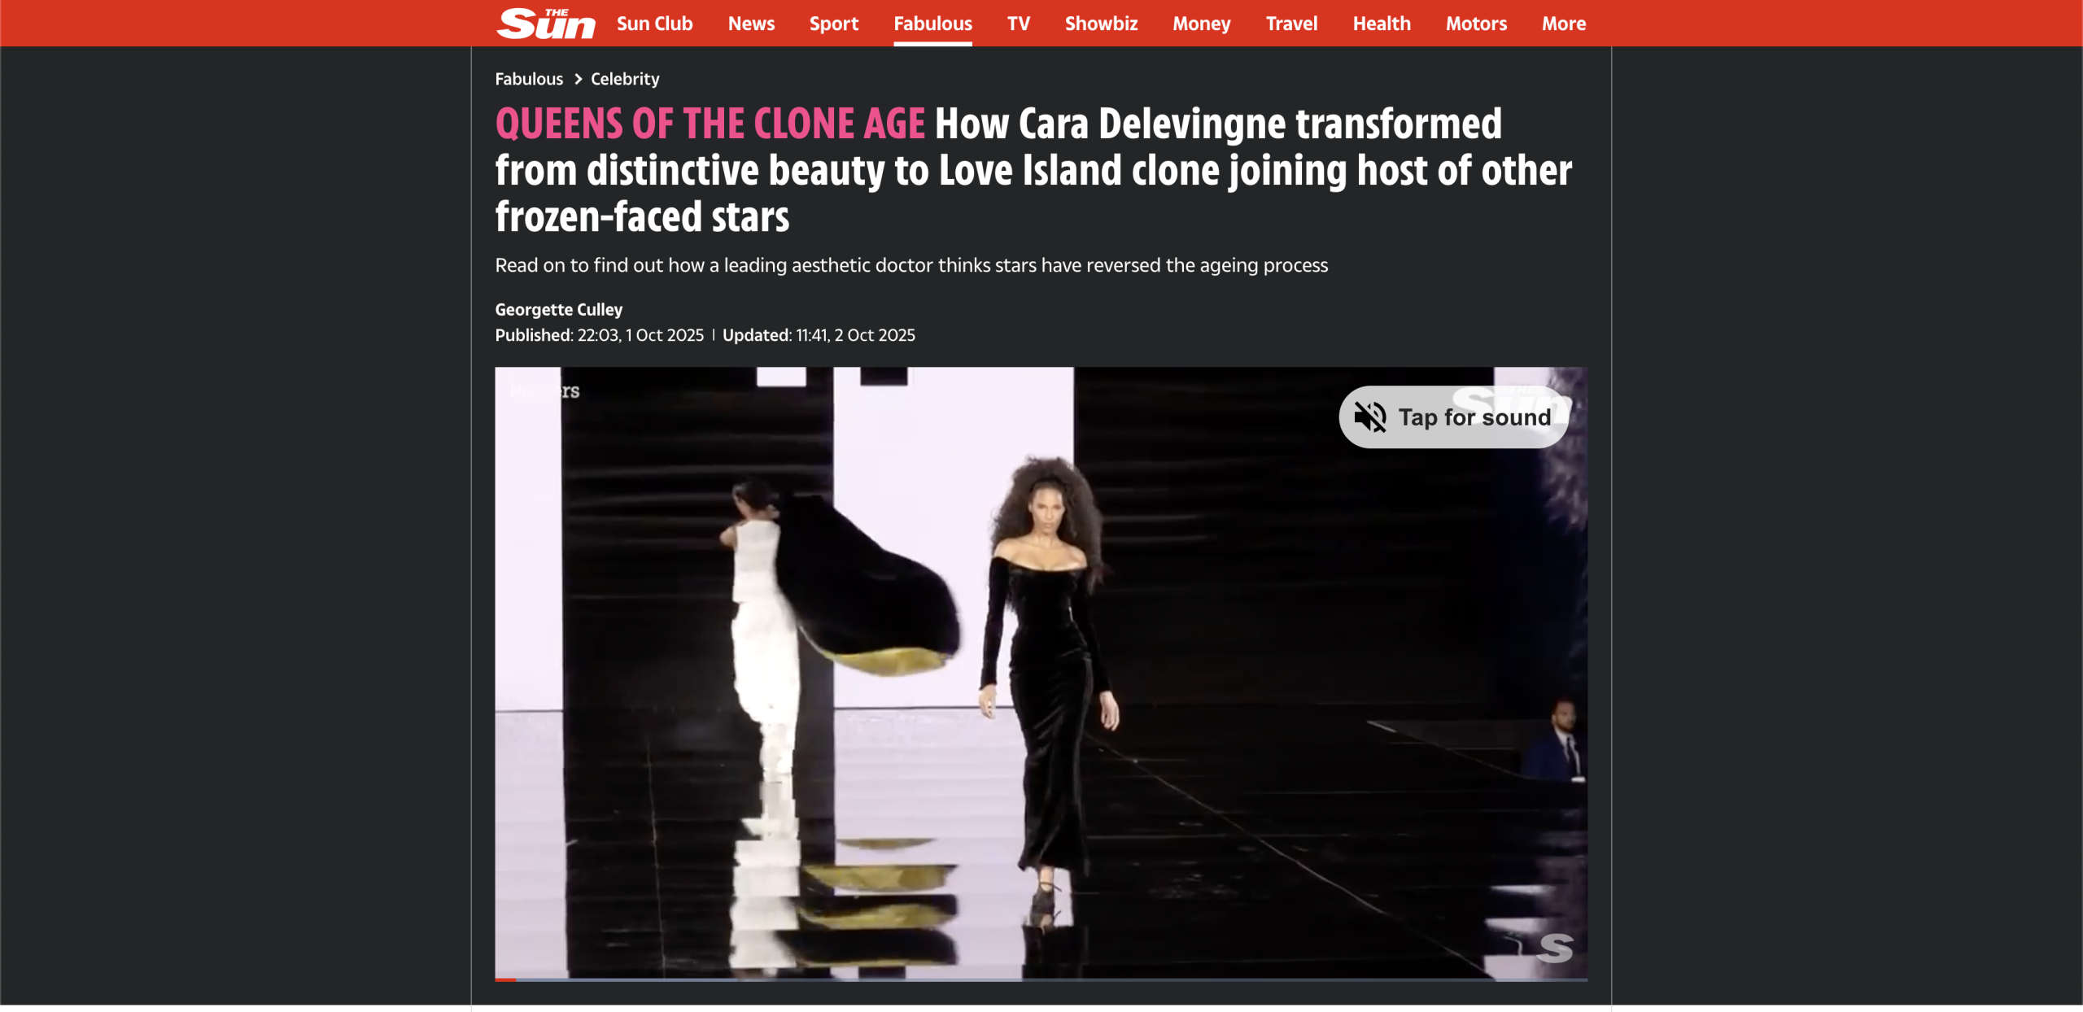Screen dimensions: 2083x1012
Task: Visit the Health section
Action: 1381,24
